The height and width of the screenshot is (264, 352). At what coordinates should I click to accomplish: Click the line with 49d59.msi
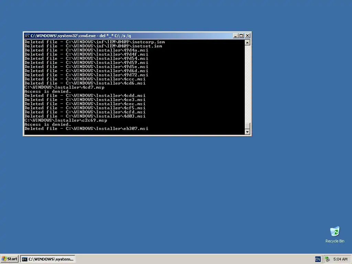pos(86,63)
